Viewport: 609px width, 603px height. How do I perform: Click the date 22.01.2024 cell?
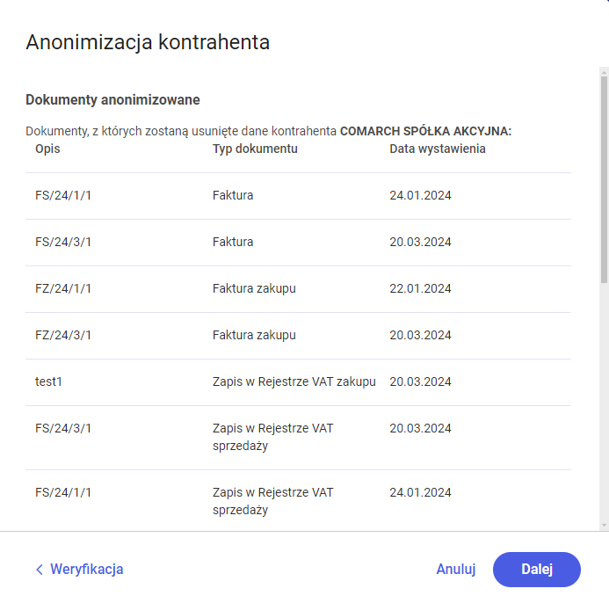(x=420, y=288)
